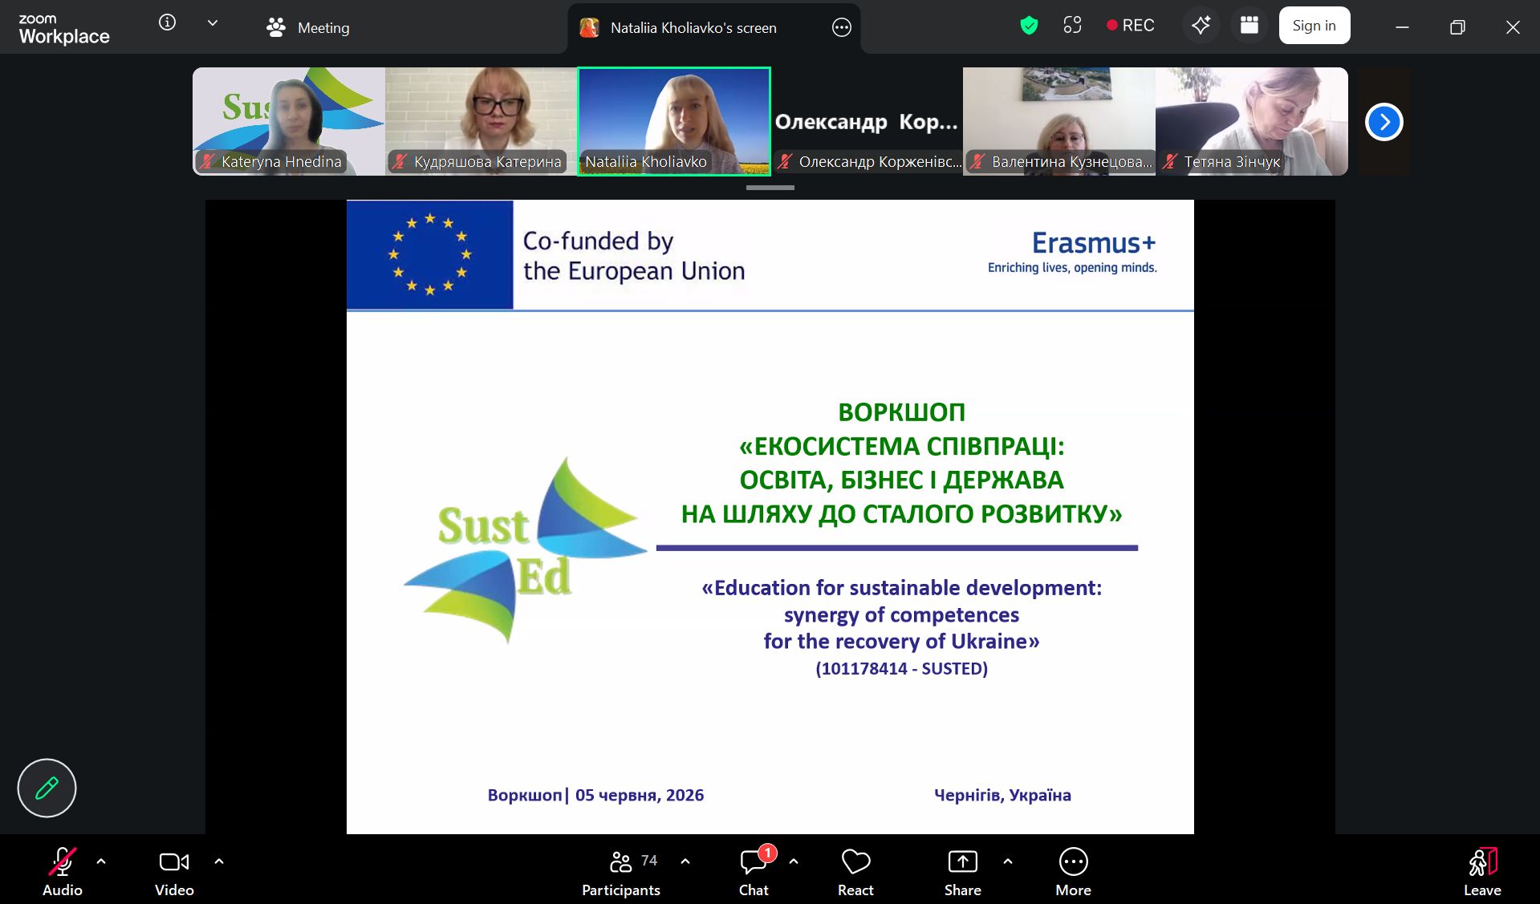Open the Chat panel
Image resolution: width=1540 pixels, height=904 pixels.
pyautogui.click(x=754, y=871)
